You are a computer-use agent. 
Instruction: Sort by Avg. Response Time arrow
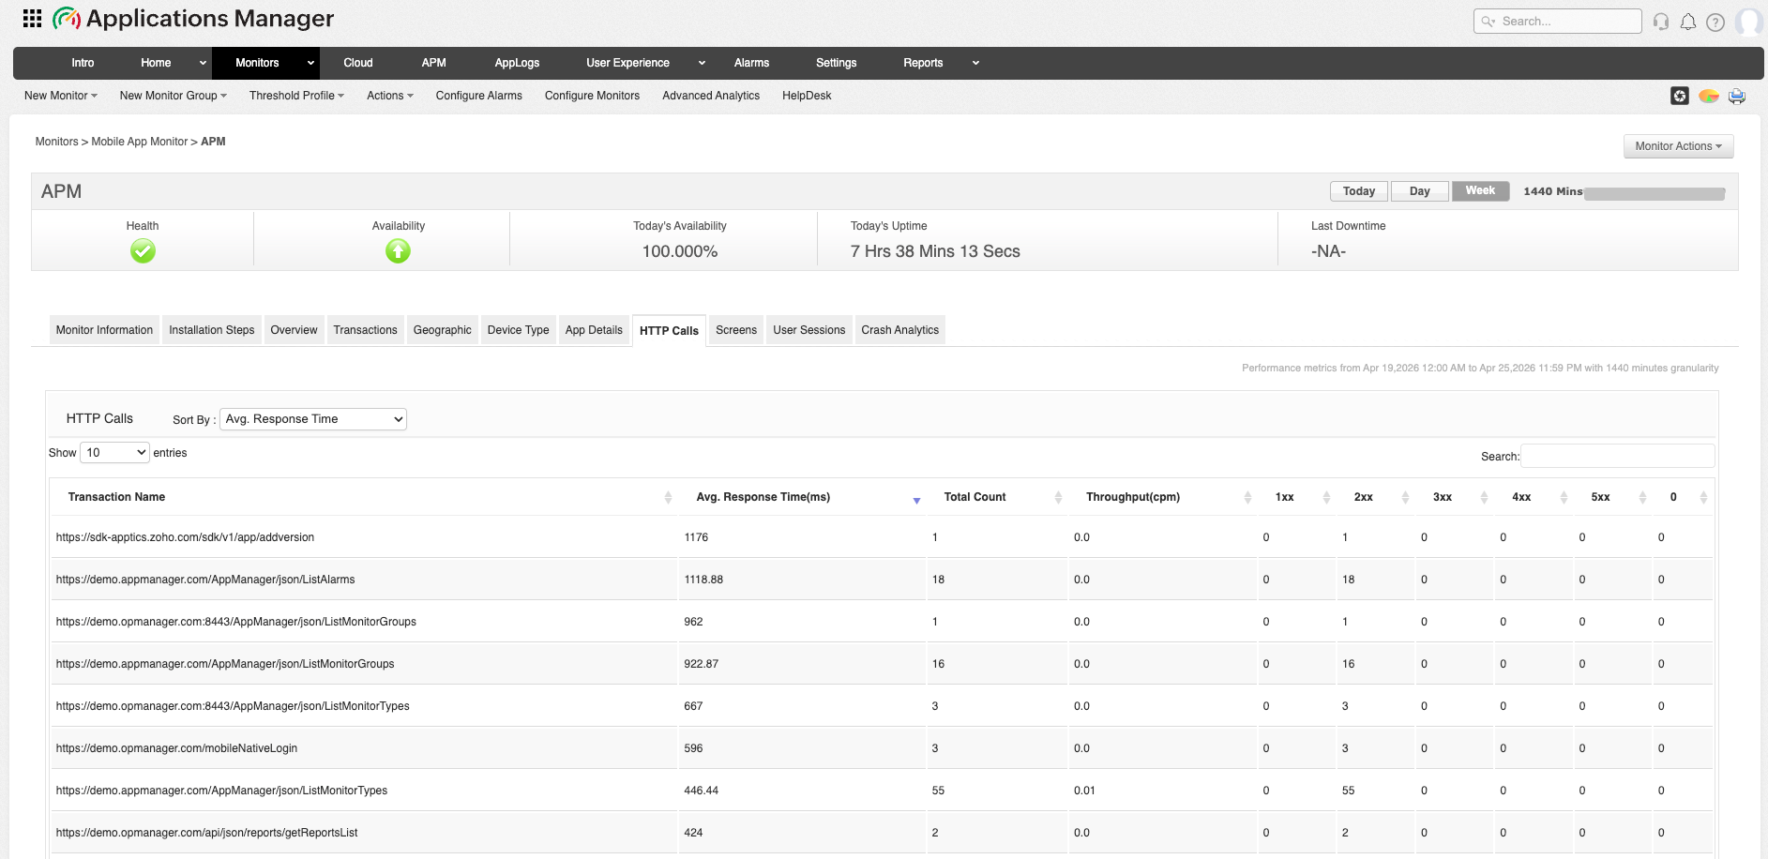(916, 500)
